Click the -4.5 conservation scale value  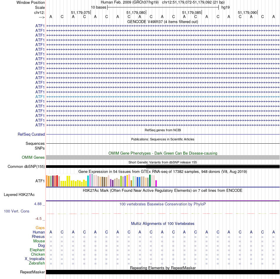[38, 219]
